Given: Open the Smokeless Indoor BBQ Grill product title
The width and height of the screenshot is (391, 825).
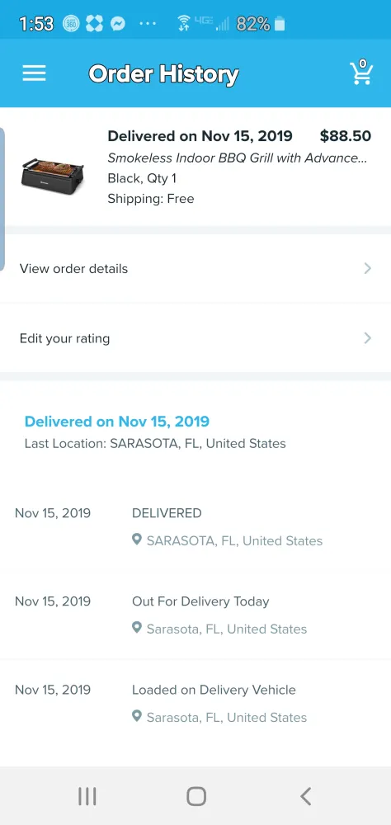Looking at the screenshot, I should pos(236,158).
